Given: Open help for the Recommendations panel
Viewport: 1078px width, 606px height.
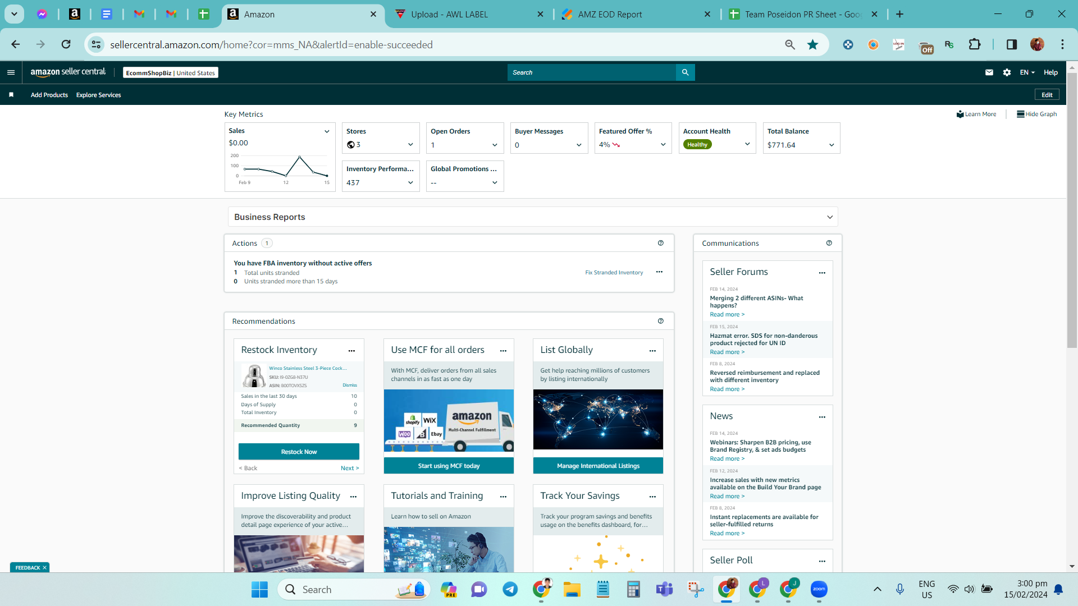Looking at the screenshot, I should coord(661,321).
